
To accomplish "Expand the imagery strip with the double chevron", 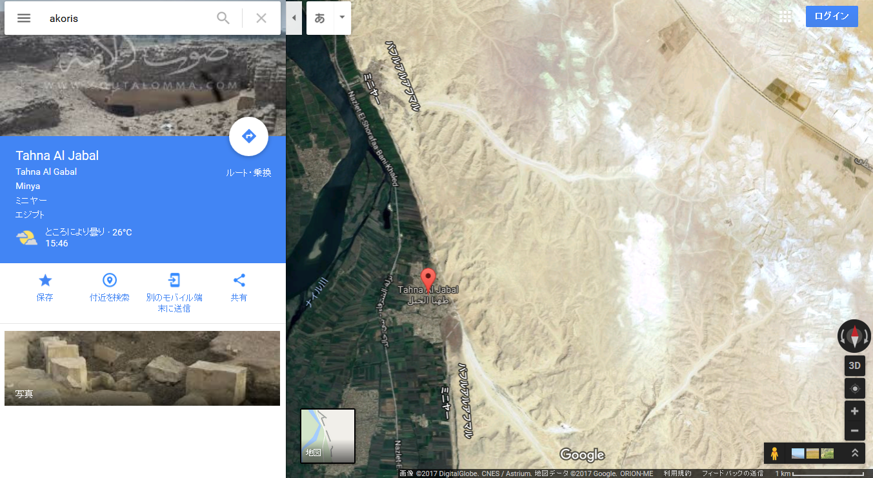I will pos(854,453).
